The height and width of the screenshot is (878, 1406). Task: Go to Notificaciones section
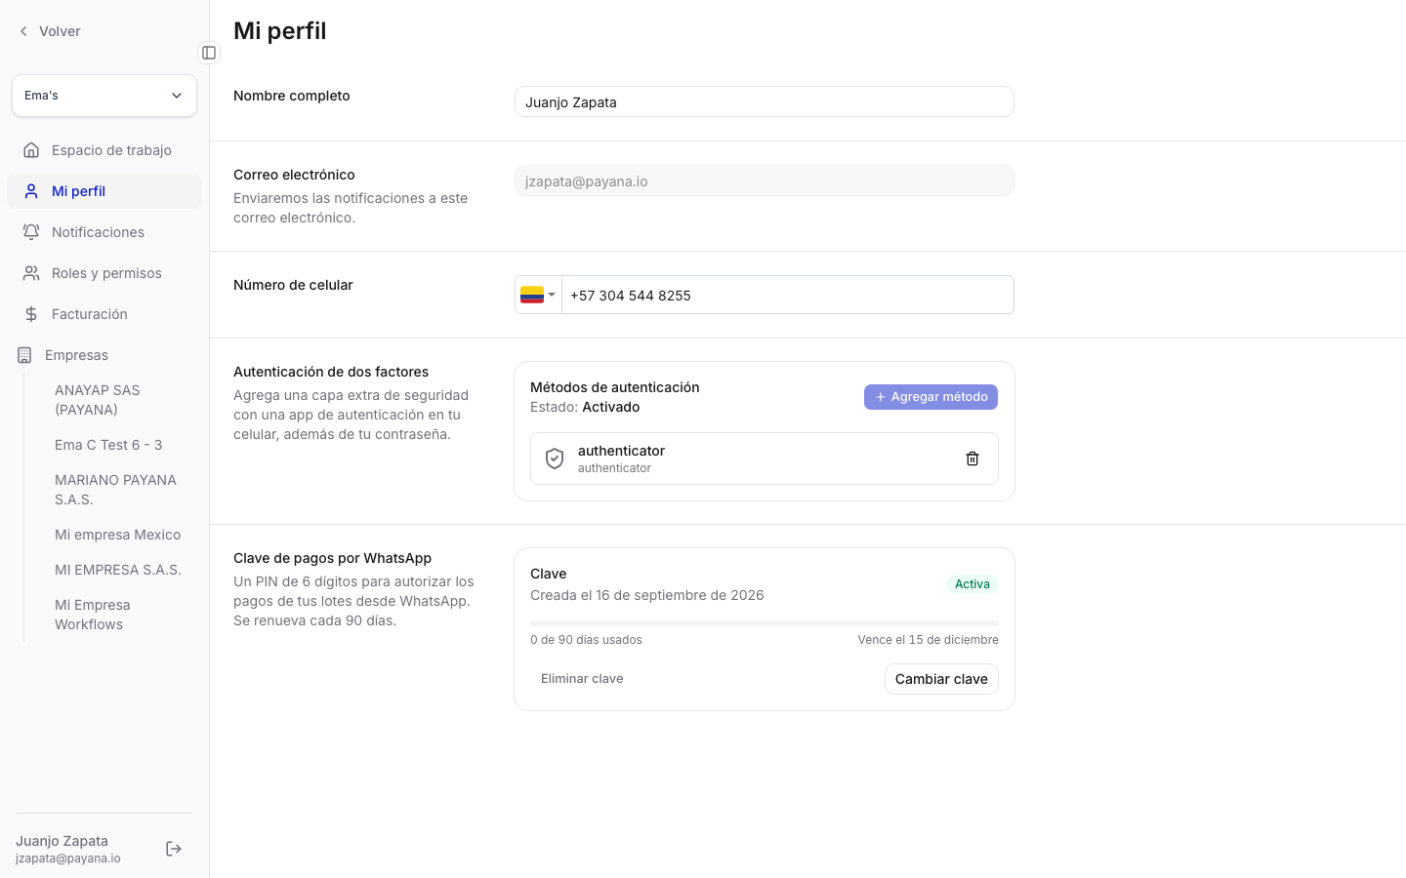coord(104,232)
